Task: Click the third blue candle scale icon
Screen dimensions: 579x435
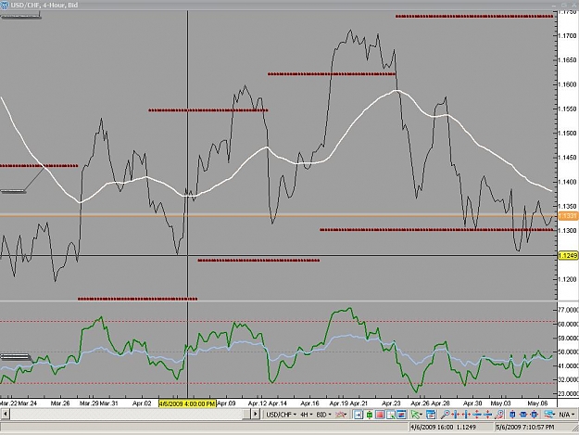Action: (x=534, y=415)
